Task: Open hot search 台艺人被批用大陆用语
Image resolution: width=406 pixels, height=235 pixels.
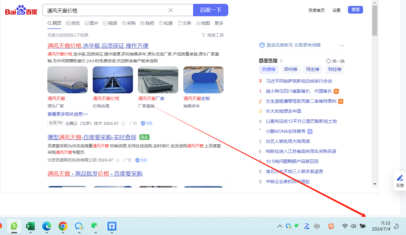Action: (x=288, y=141)
